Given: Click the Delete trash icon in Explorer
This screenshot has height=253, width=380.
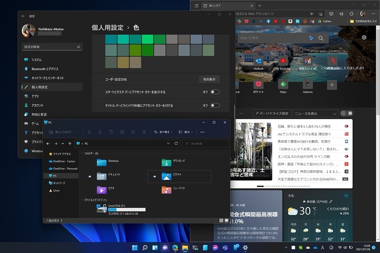Looking at the screenshot, I should tap(144, 132).
